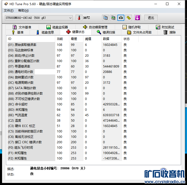
Task: Select the (09) 通电时间计数 row
Action: (73, 72)
